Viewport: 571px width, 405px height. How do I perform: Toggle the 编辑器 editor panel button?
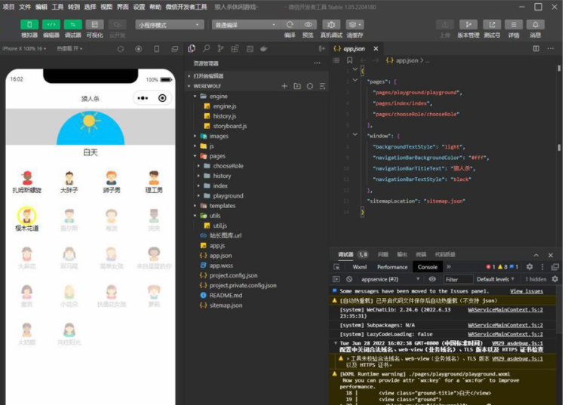(x=51, y=24)
